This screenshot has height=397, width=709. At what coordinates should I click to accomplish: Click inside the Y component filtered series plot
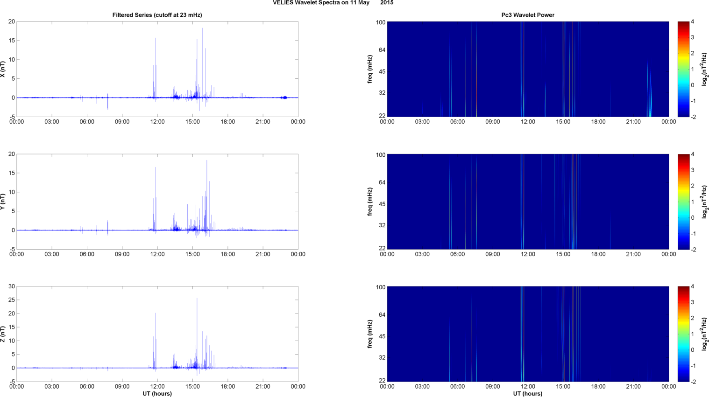click(157, 202)
